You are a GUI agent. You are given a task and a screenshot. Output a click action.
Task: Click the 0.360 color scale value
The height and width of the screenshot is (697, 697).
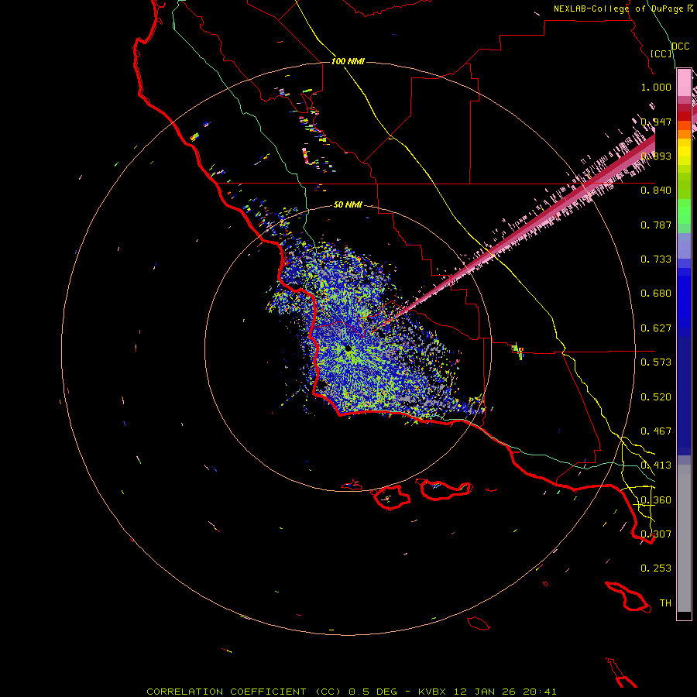(x=656, y=500)
